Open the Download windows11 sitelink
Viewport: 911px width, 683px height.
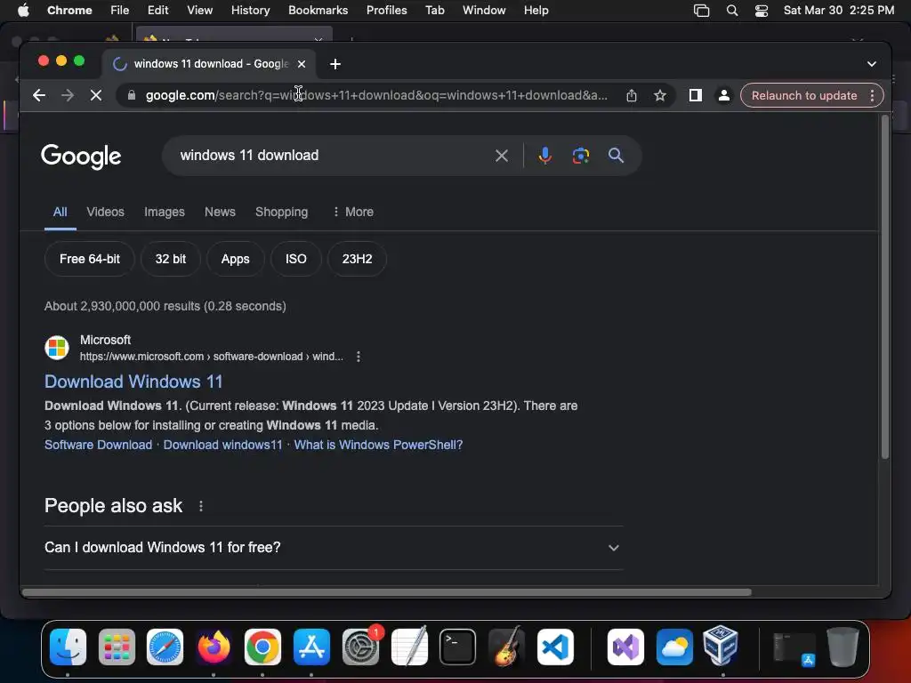click(x=222, y=445)
